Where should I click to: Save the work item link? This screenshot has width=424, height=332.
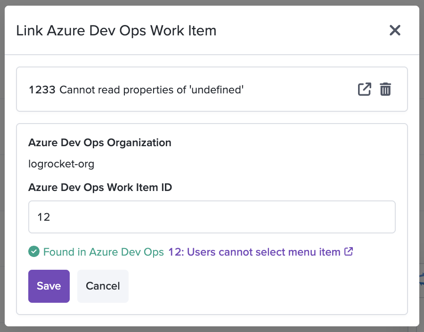tap(49, 286)
